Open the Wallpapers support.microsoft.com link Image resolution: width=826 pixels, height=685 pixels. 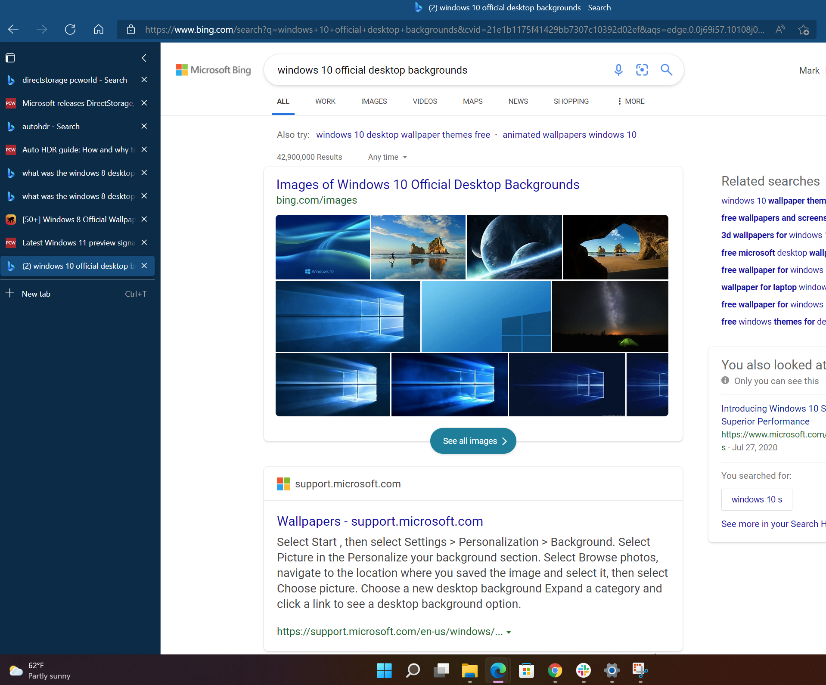379,521
